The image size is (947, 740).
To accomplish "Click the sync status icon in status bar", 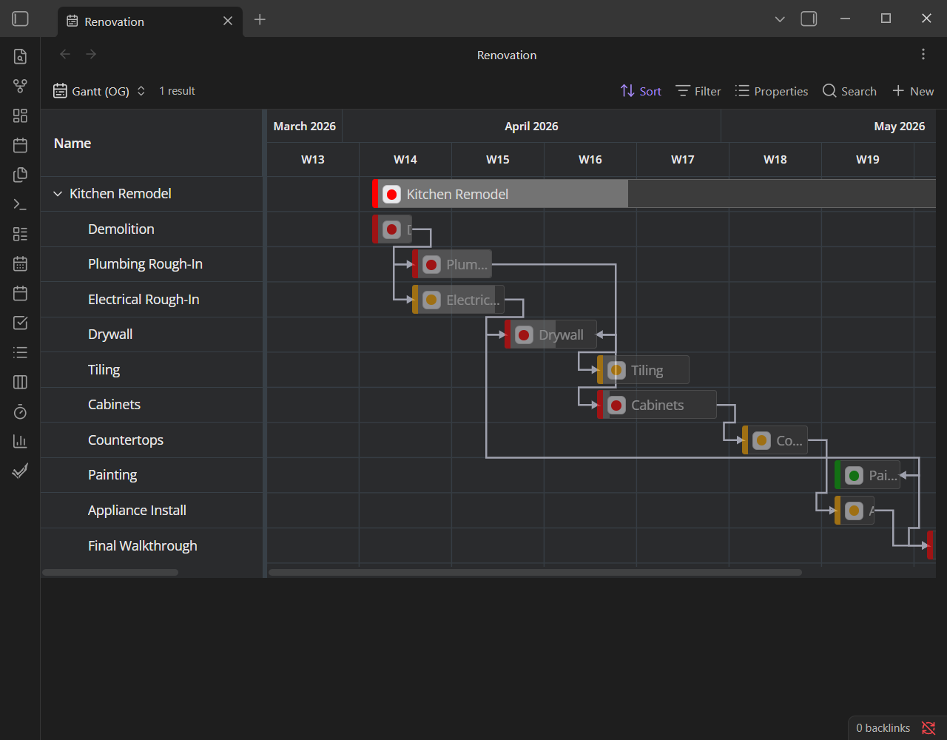I will click(929, 728).
